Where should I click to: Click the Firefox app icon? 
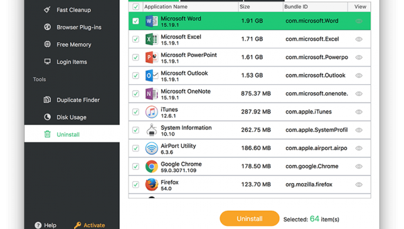point(152,184)
